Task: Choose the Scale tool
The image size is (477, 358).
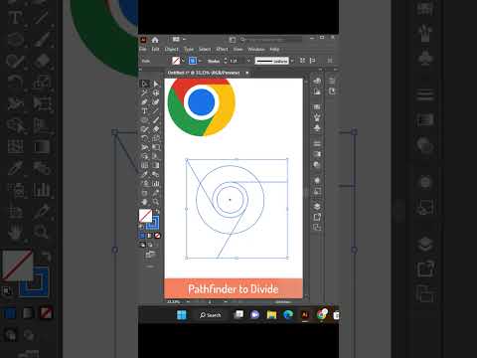Action: click(156, 138)
